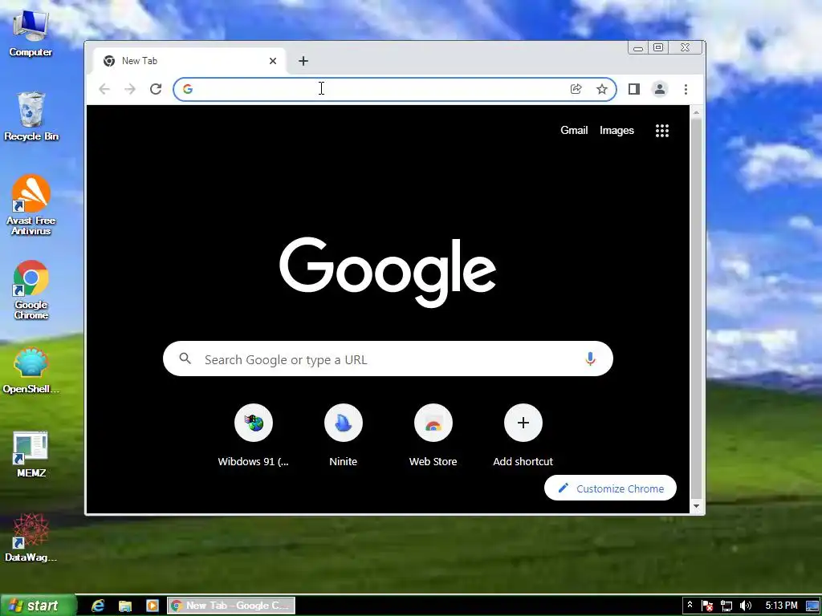The height and width of the screenshot is (616, 822).
Task: Click the show desktop tray button
Action: [813, 606]
